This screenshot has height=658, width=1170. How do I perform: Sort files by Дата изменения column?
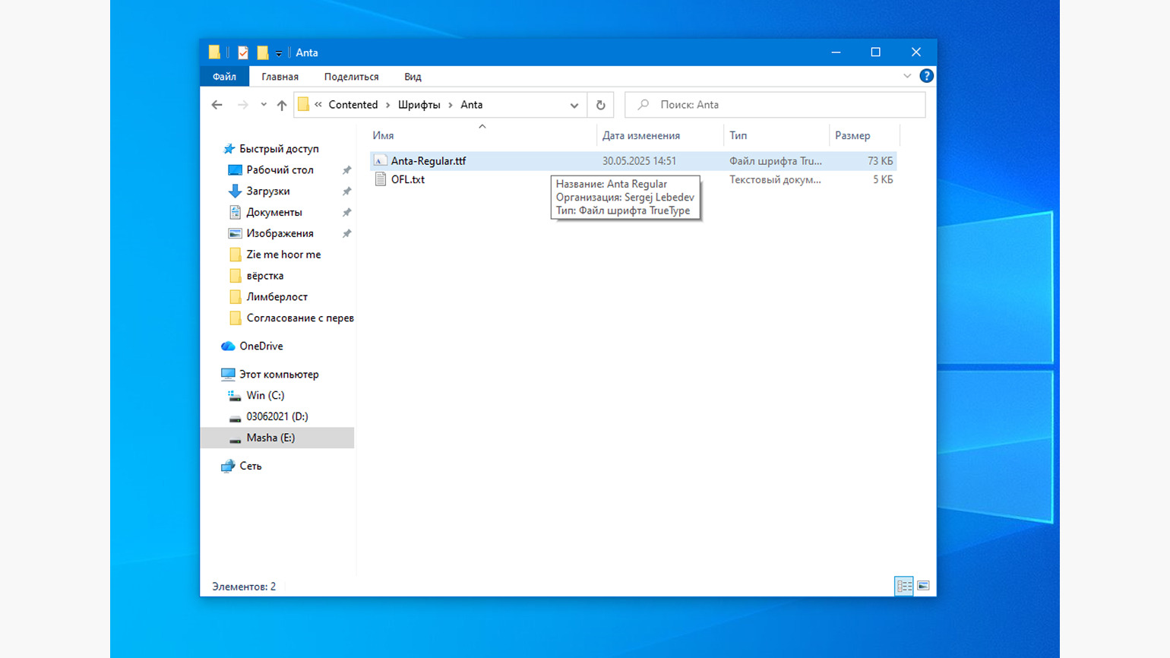click(640, 135)
